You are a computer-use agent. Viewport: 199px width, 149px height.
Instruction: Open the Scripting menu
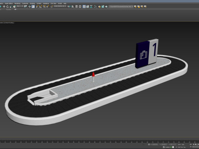tap(32, 3)
